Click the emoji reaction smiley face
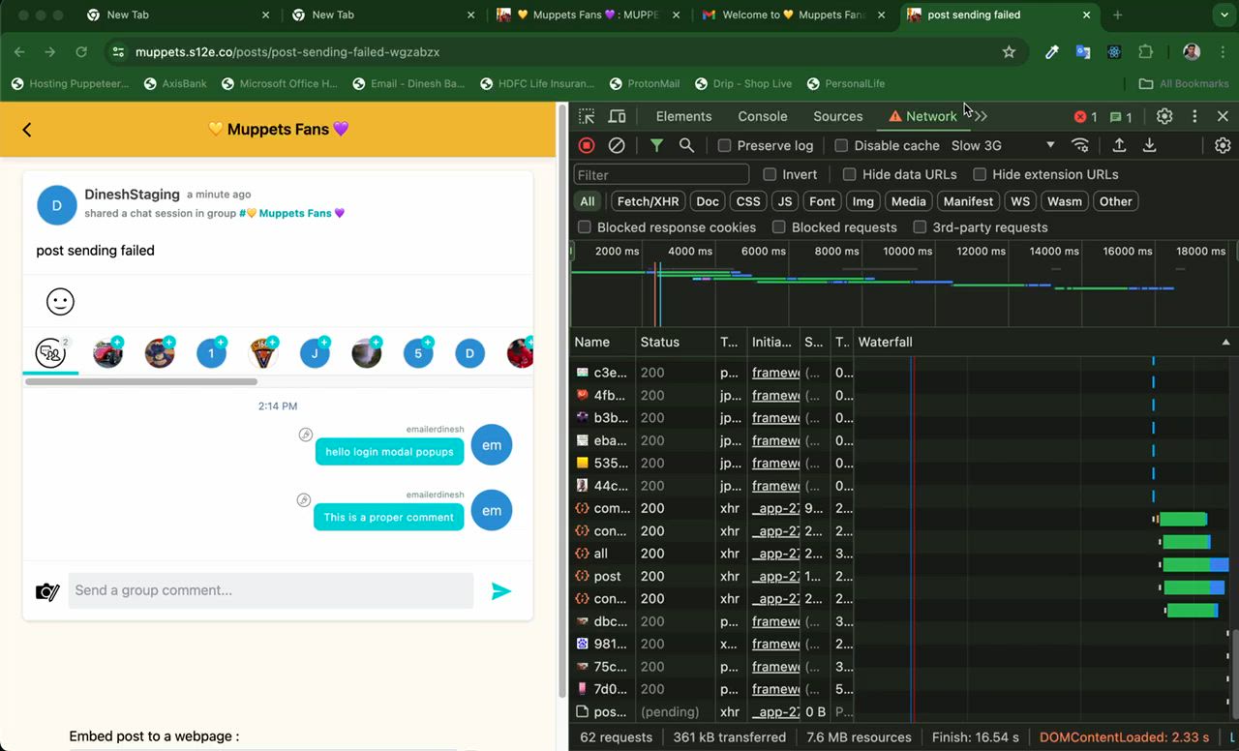Screen dimensions: 1239x751 click(x=60, y=302)
